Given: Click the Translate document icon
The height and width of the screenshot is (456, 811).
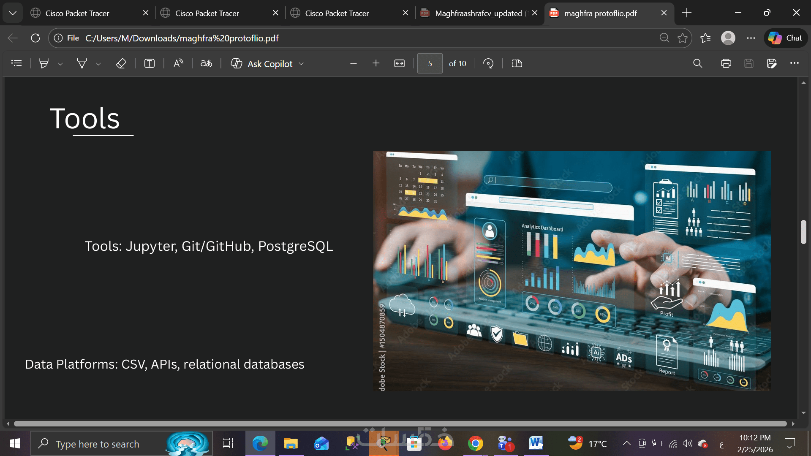Looking at the screenshot, I should 206,63.
